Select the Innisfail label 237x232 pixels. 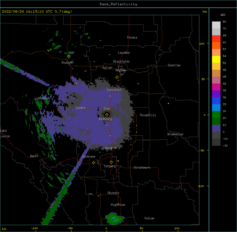(x=114, y=90)
